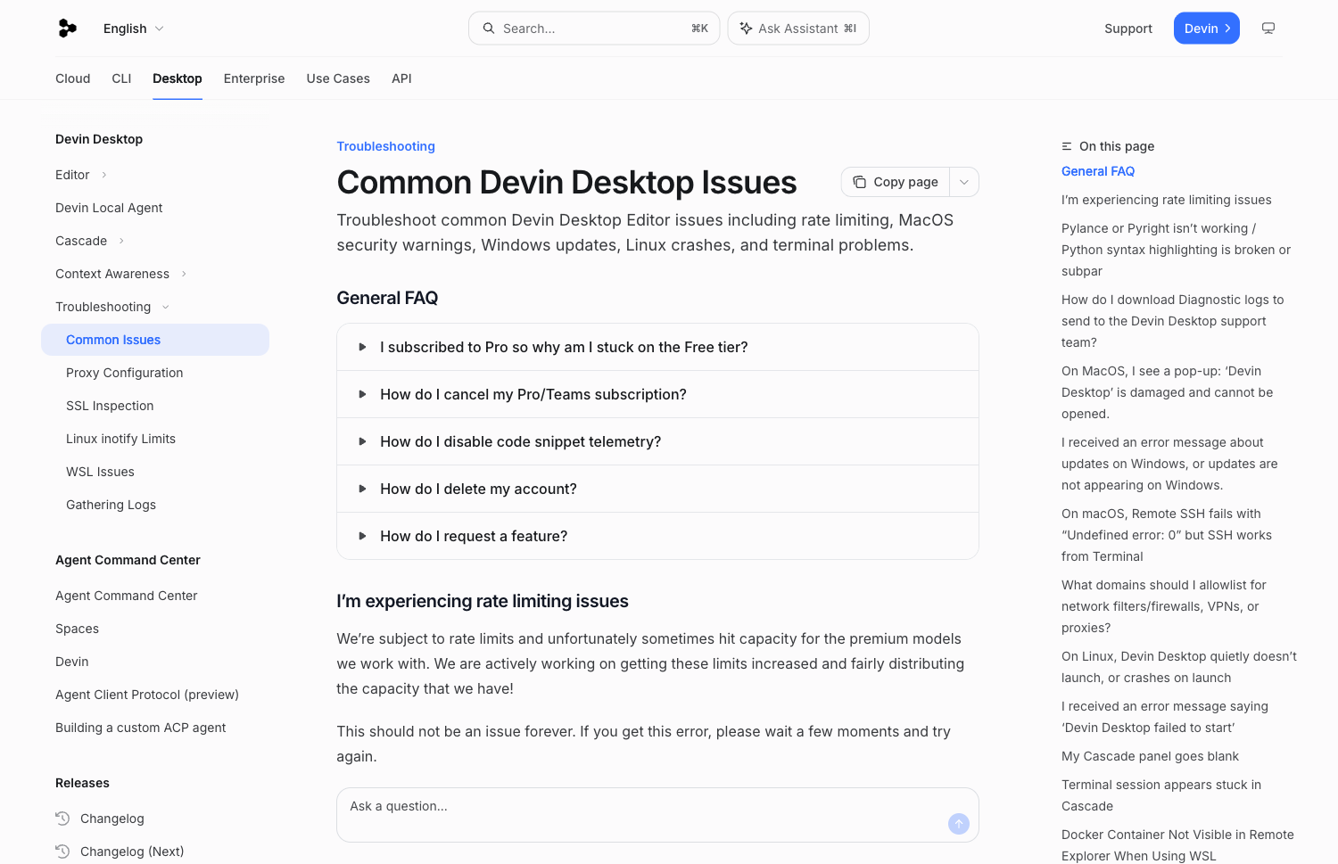Open Gathering Logs in sidebar
The image size is (1338, 864).
point(111,505)
